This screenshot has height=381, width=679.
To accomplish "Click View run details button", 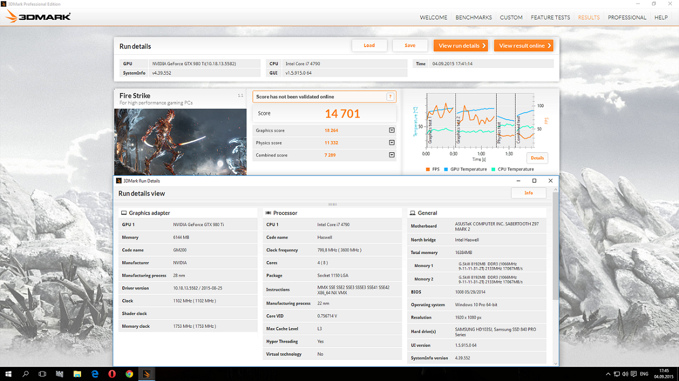I will click(461, 46).
